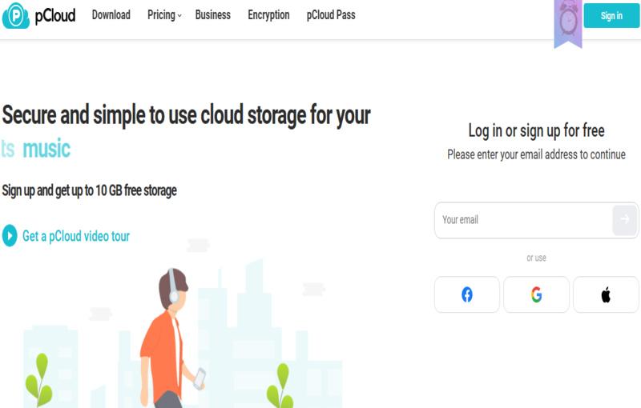
Task: Submit email using the arrow button
Action: tap(625, 220)
